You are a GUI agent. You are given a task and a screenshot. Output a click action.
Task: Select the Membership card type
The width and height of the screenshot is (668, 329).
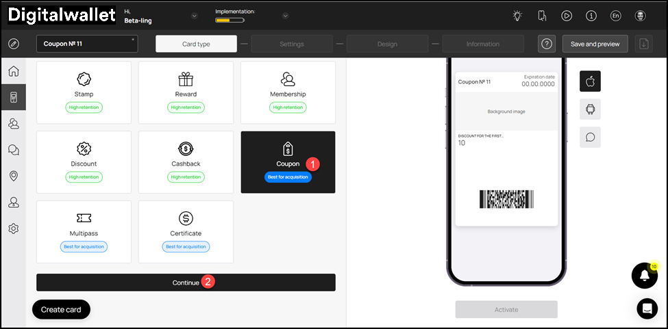[288, 92]
